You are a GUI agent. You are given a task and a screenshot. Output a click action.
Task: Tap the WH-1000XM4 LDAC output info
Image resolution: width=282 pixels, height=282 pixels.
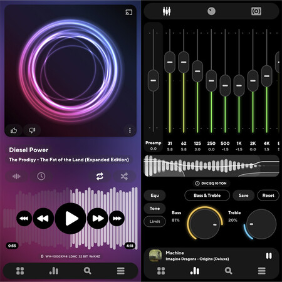click(x=70, y=256)
